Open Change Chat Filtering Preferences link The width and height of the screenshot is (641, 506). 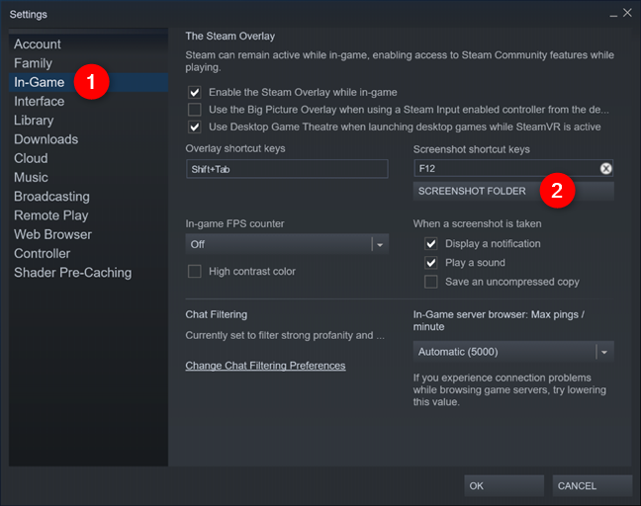point(265,366)
